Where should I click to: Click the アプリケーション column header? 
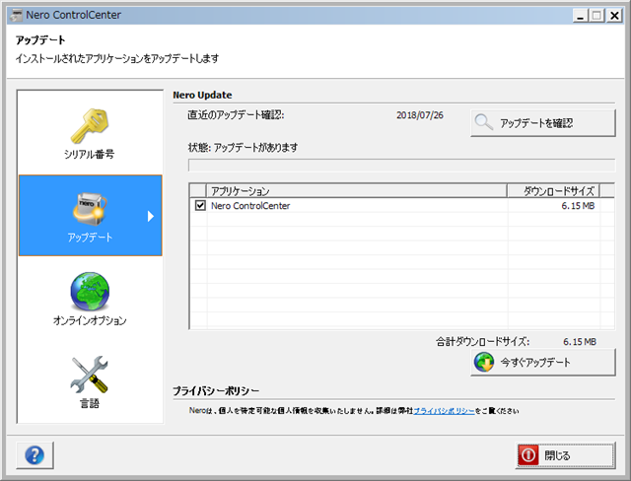[x=356, y=190]
